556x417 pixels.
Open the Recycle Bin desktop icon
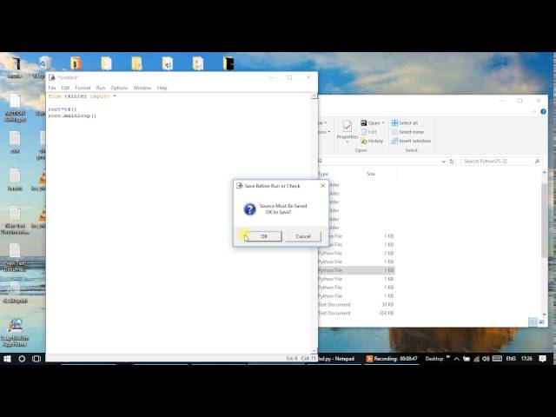(43, 64)
